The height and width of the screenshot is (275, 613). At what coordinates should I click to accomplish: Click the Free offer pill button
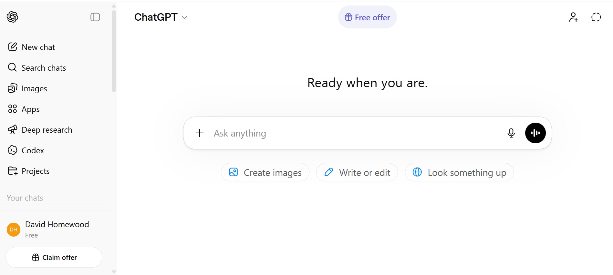click(367, 17)
